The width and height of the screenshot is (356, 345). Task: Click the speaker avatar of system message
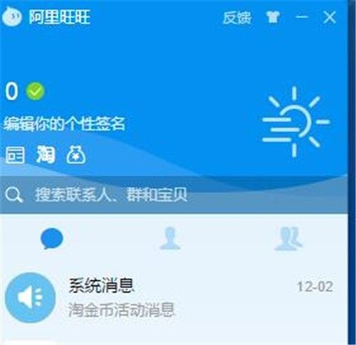(x=30, y=297)
